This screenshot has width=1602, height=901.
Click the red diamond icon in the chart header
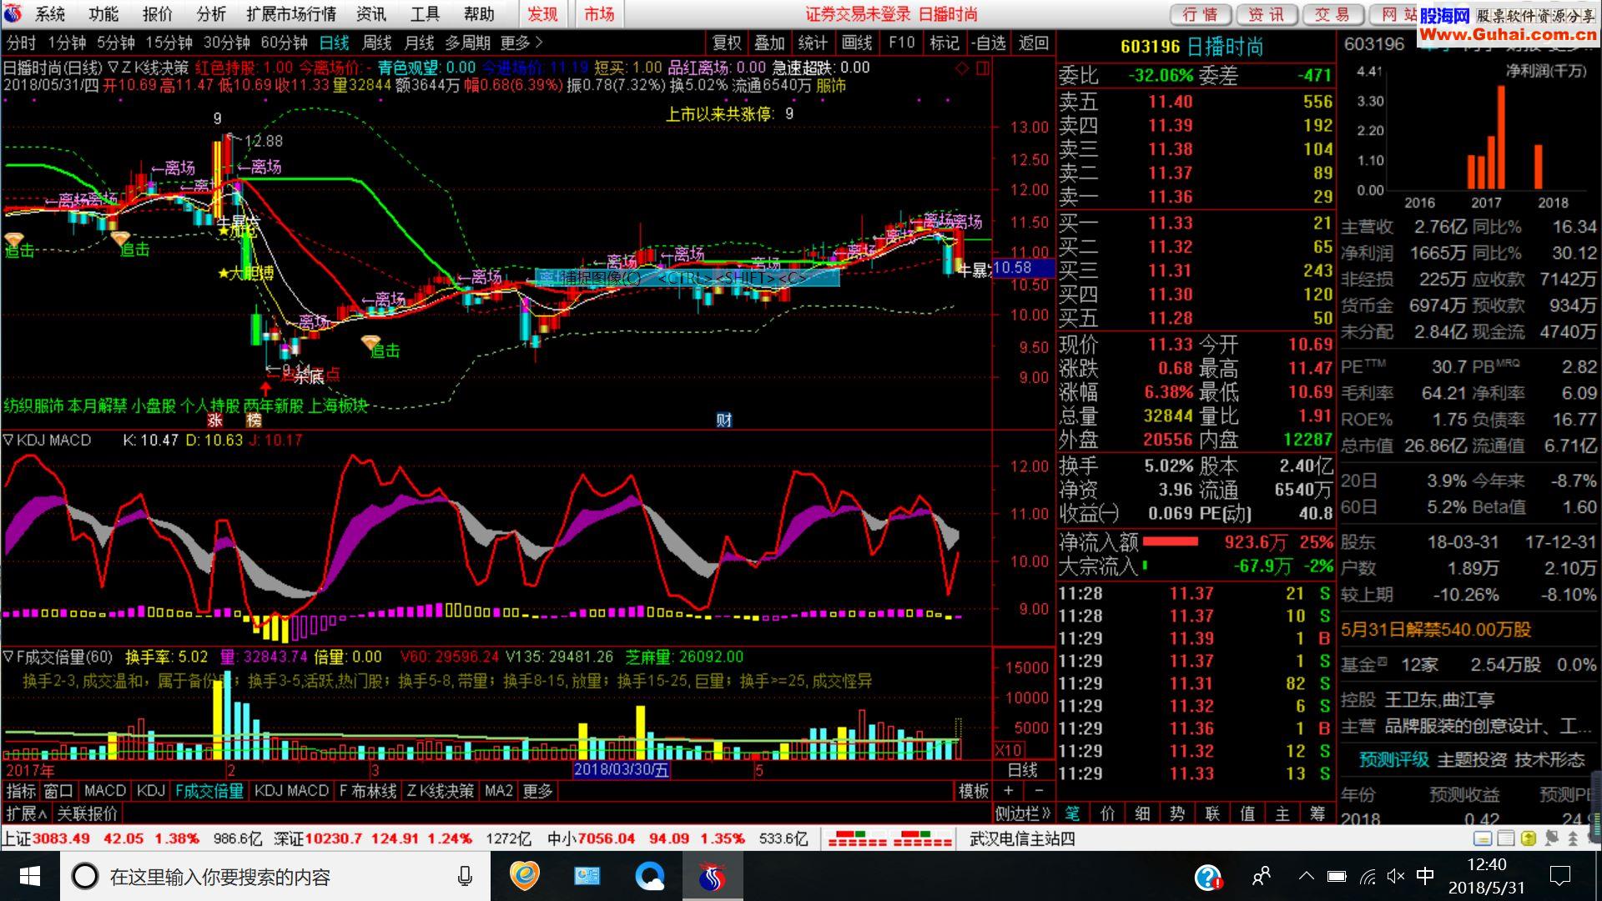coord(962,68)
